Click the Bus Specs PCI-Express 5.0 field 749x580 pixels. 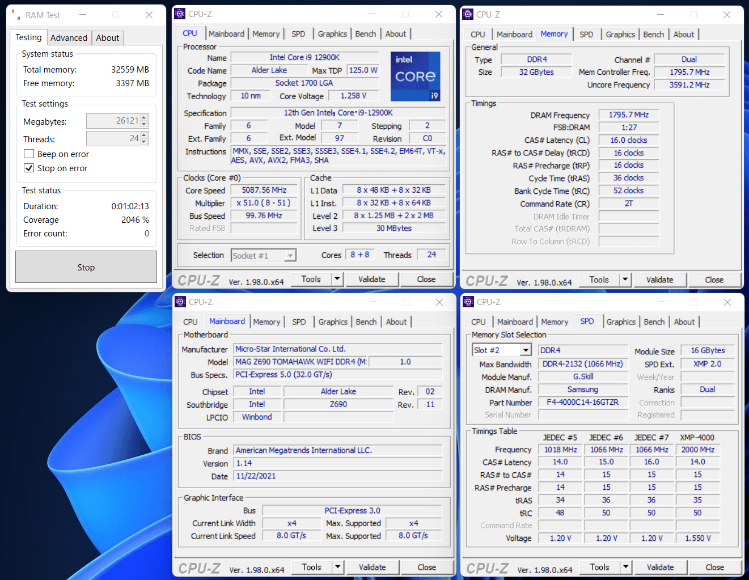[x=338, y=375]
